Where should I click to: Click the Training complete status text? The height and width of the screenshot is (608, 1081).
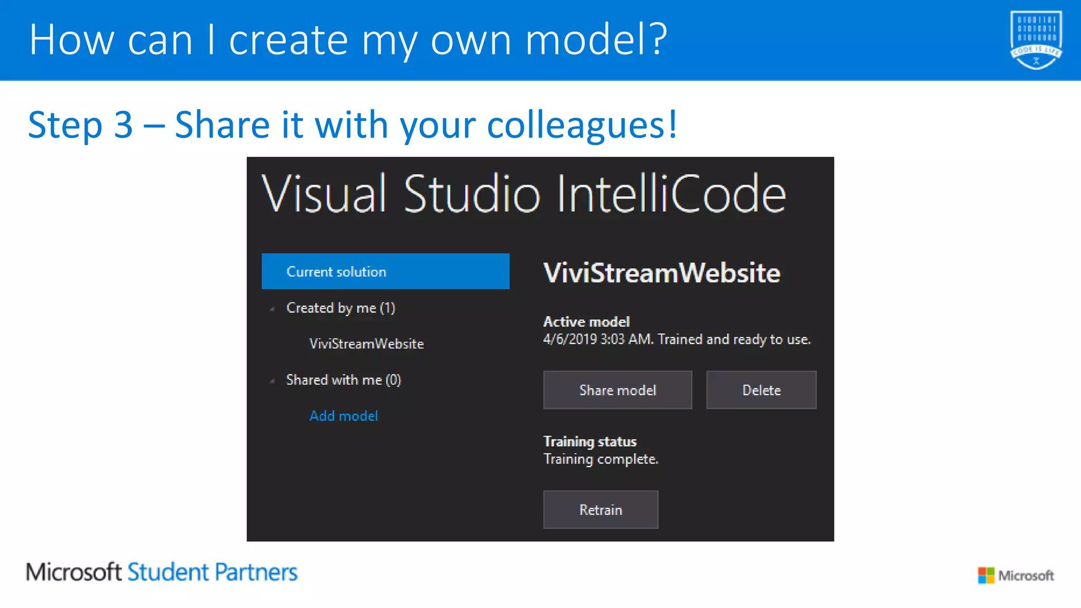(601, 459)
